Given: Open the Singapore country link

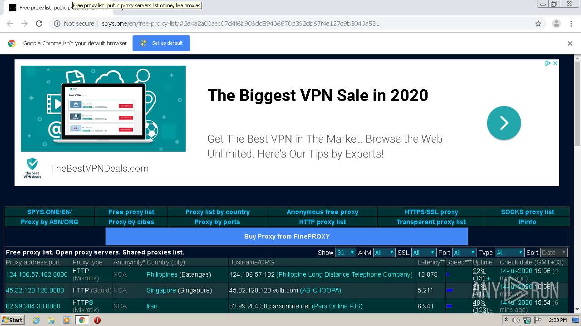Looking at the screenshot, I should tap(161, 290).
